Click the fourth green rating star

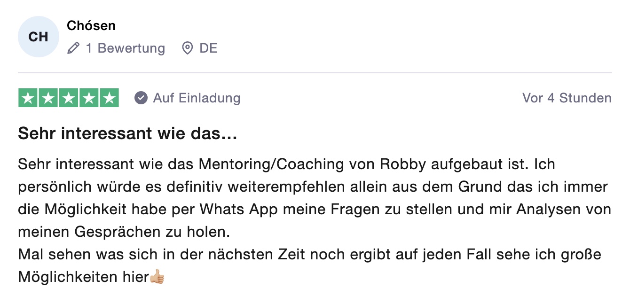[x=89, y=98]
